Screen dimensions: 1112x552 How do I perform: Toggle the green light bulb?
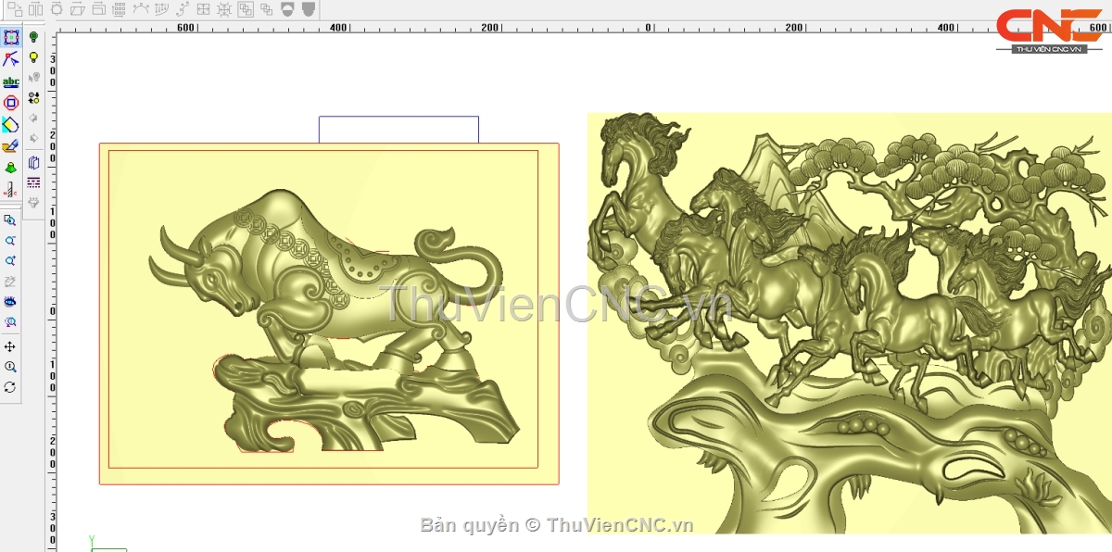tap(34, 37)
